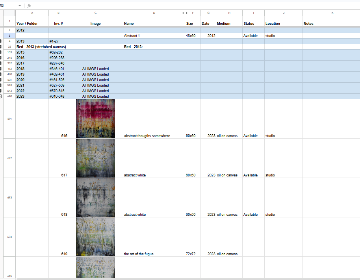
Task: Select the '#206-288' inventory range cell
Action: 58,57
